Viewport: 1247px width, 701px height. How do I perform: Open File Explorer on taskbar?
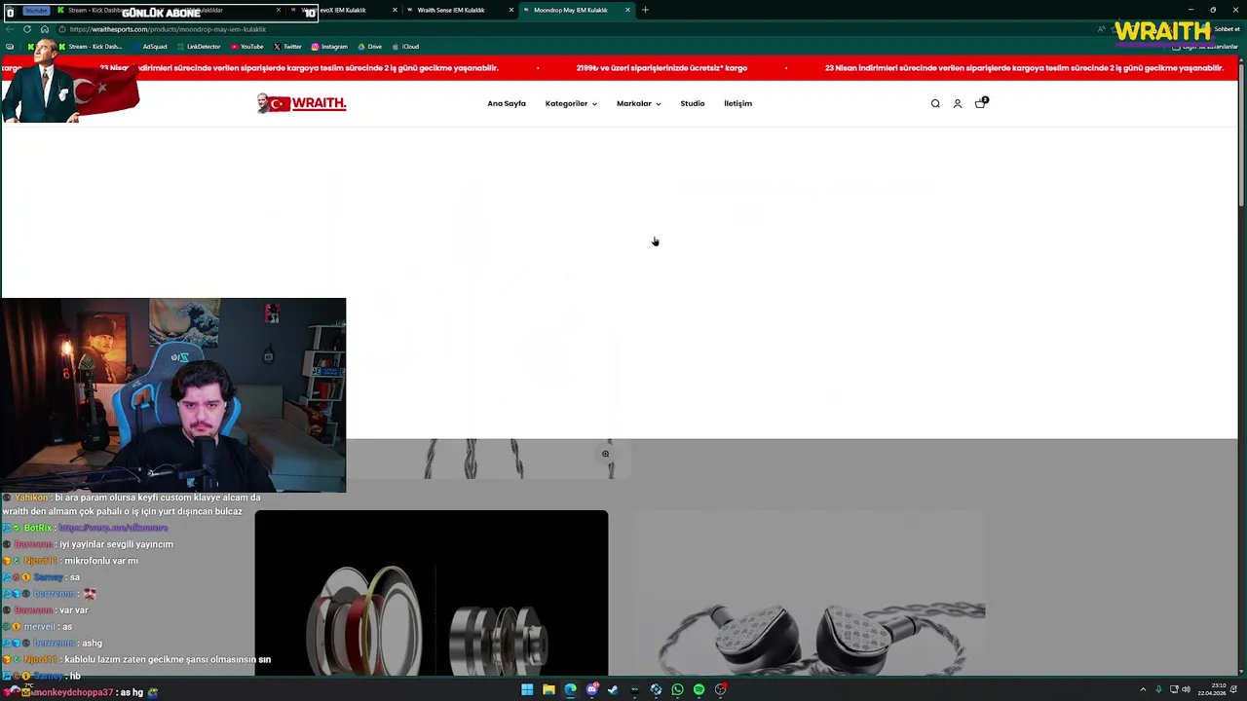click(x=548, y=689)
